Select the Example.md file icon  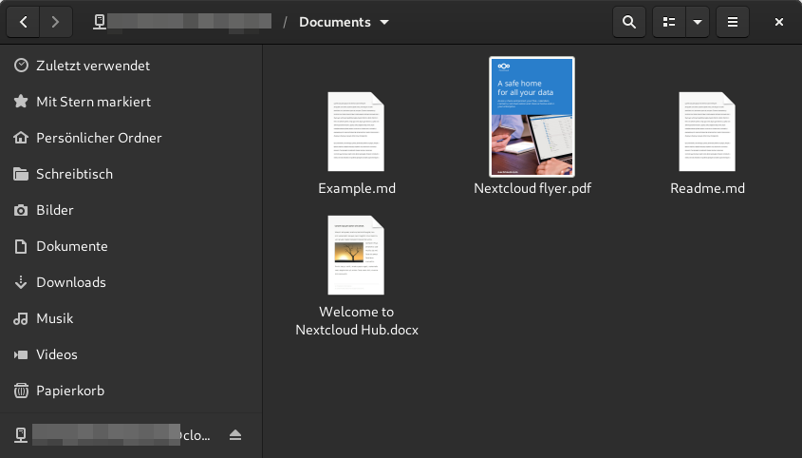tap(356, 132)
